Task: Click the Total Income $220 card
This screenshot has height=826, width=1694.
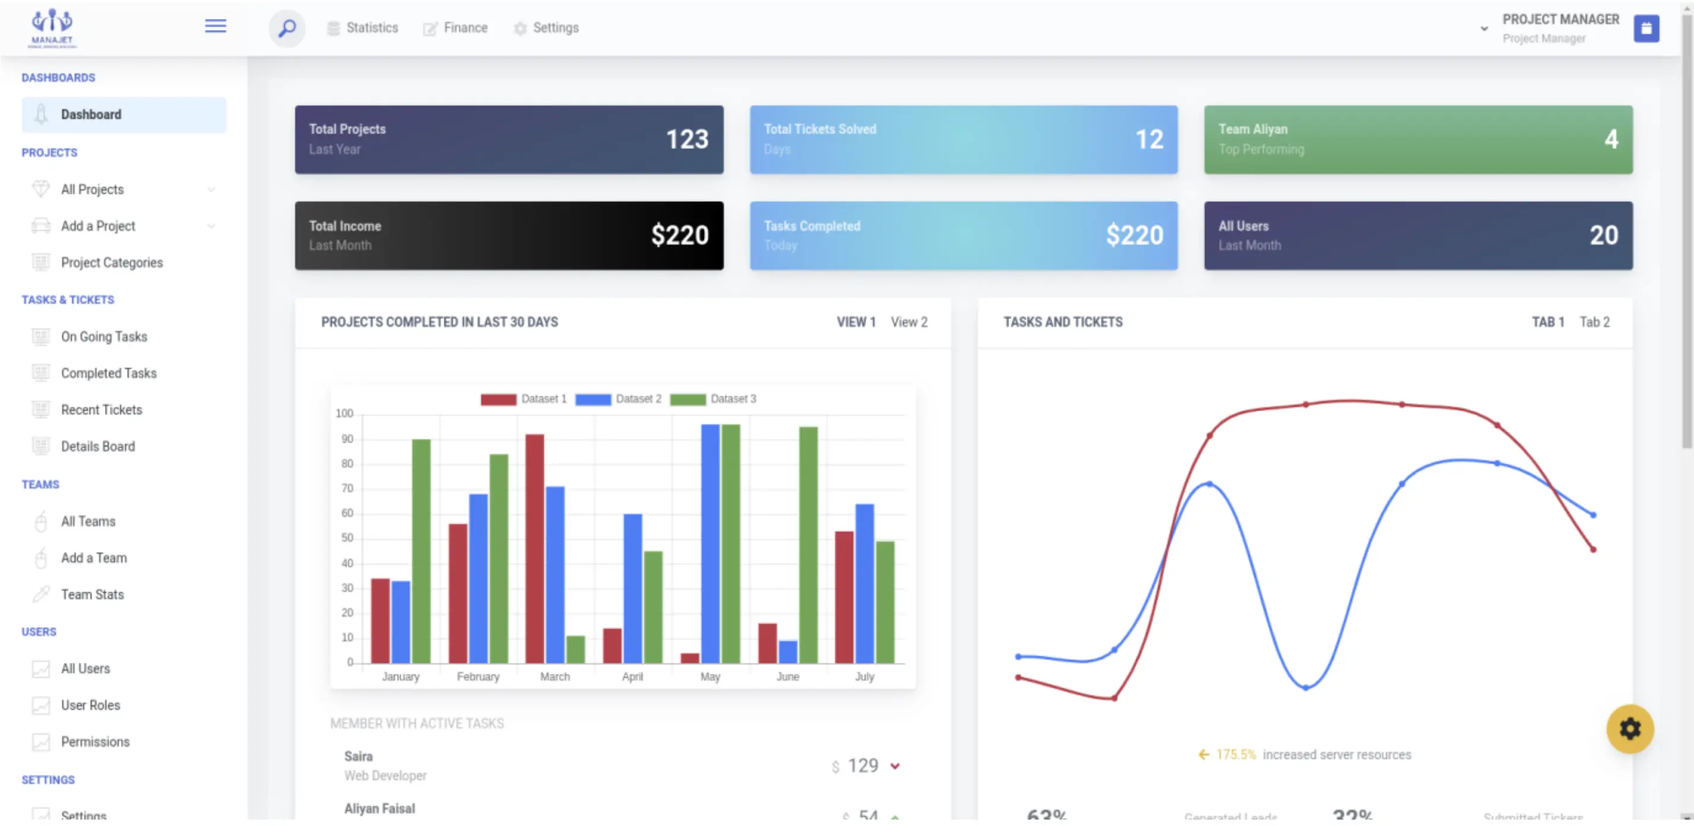Action: coord(509,236)
